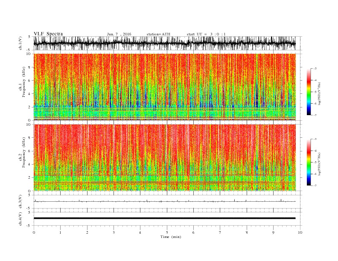
Task: Click inside the ch.1 frequency spectrogram
Action: coord(165,87)
